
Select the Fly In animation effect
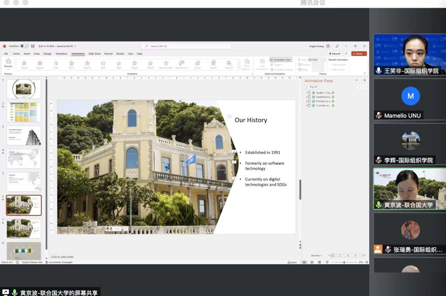[71, 64]
